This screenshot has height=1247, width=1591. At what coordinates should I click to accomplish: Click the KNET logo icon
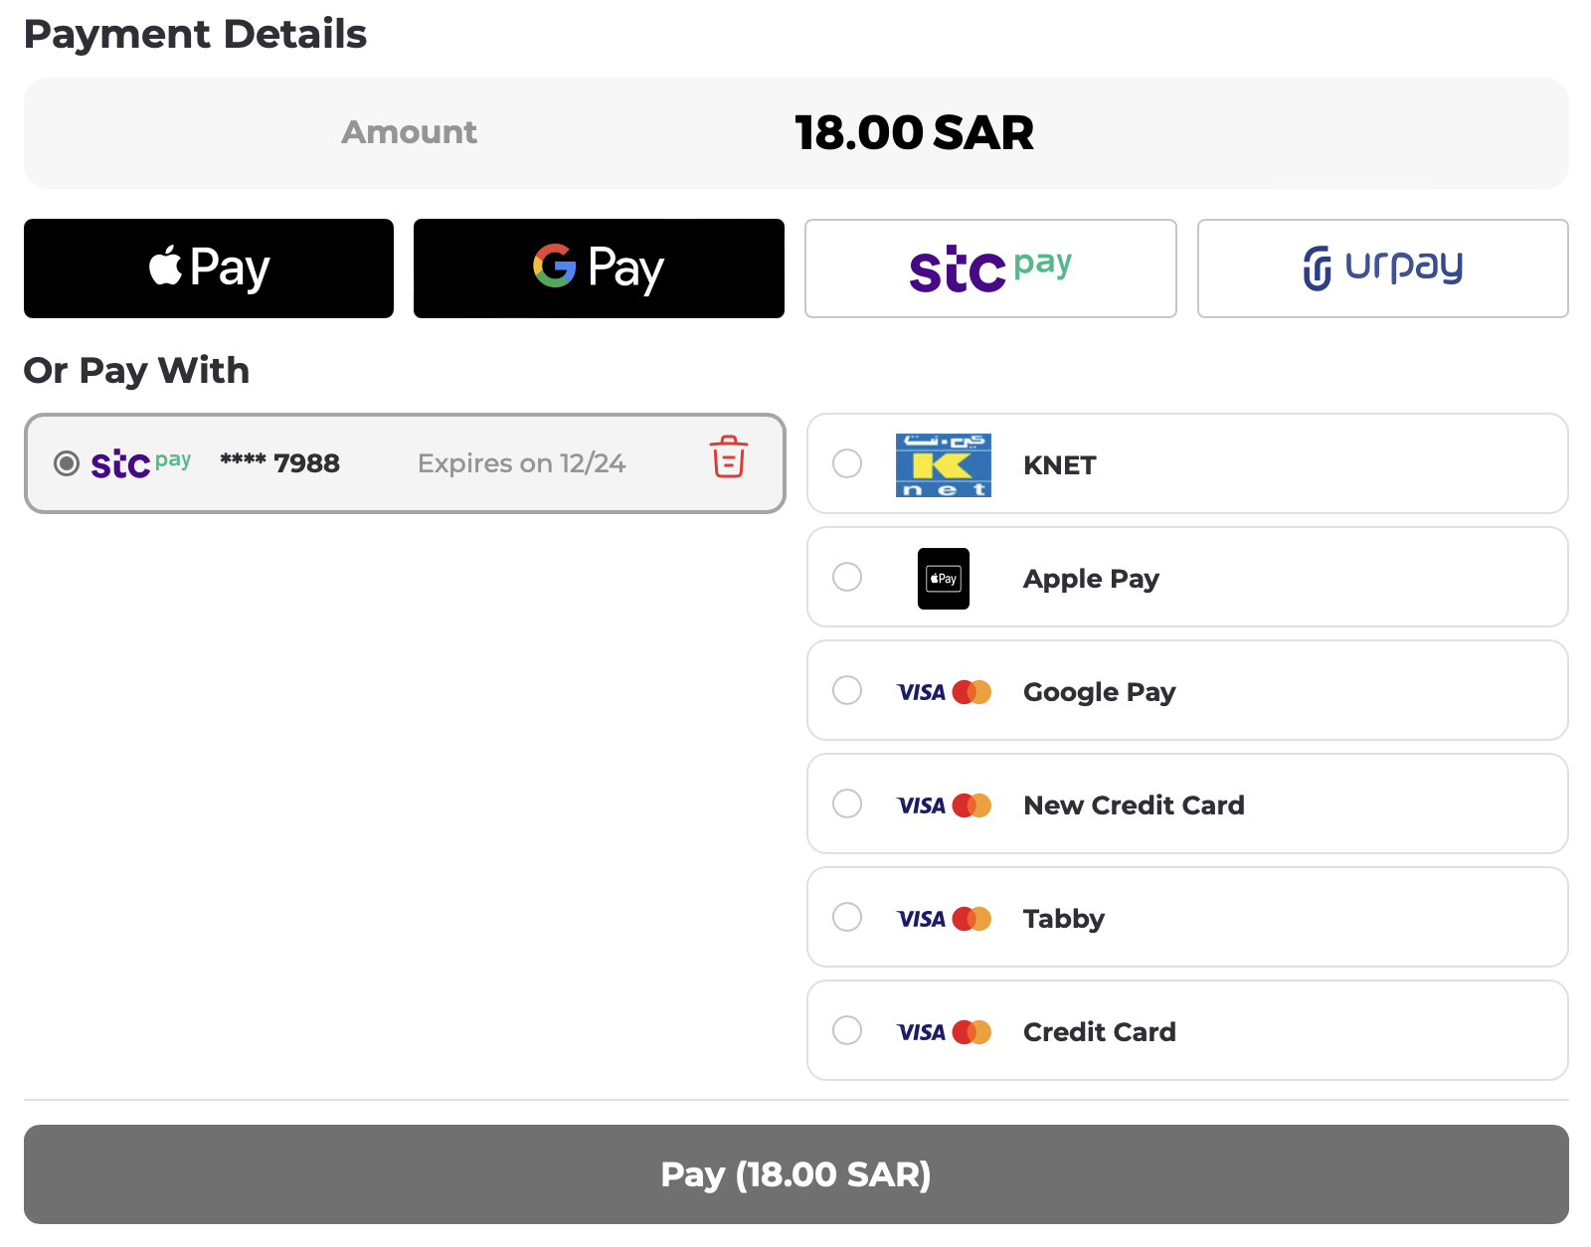(943, 464)
